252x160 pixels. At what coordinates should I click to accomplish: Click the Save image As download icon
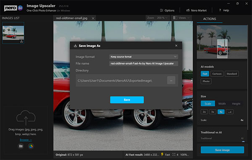click(x=75, y=46)
